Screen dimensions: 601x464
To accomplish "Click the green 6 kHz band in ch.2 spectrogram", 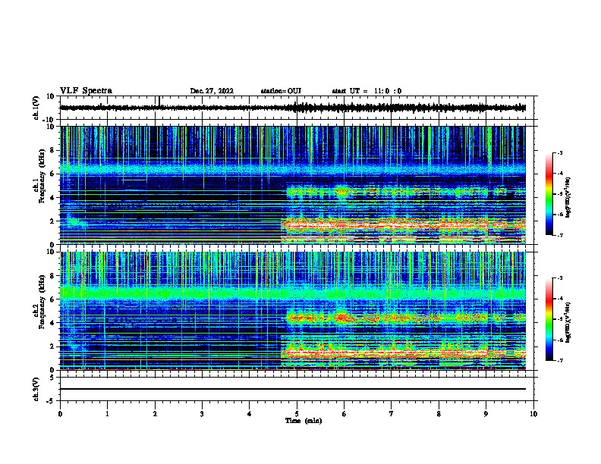I will (x=293, y=293).
